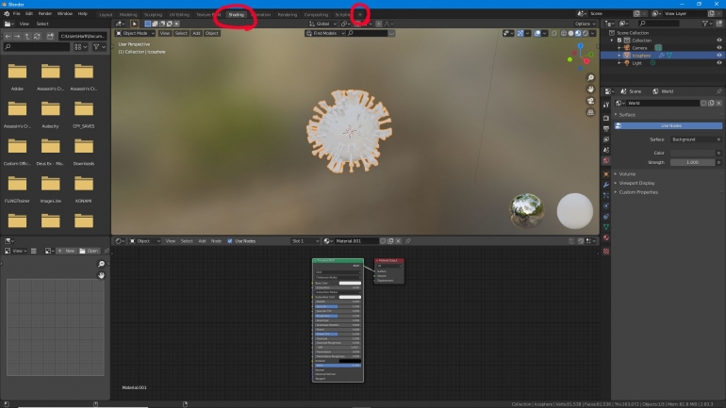Add a new workspace with plus tab
Viewport: 726px width, 408px height.
[x=360, y=15]
